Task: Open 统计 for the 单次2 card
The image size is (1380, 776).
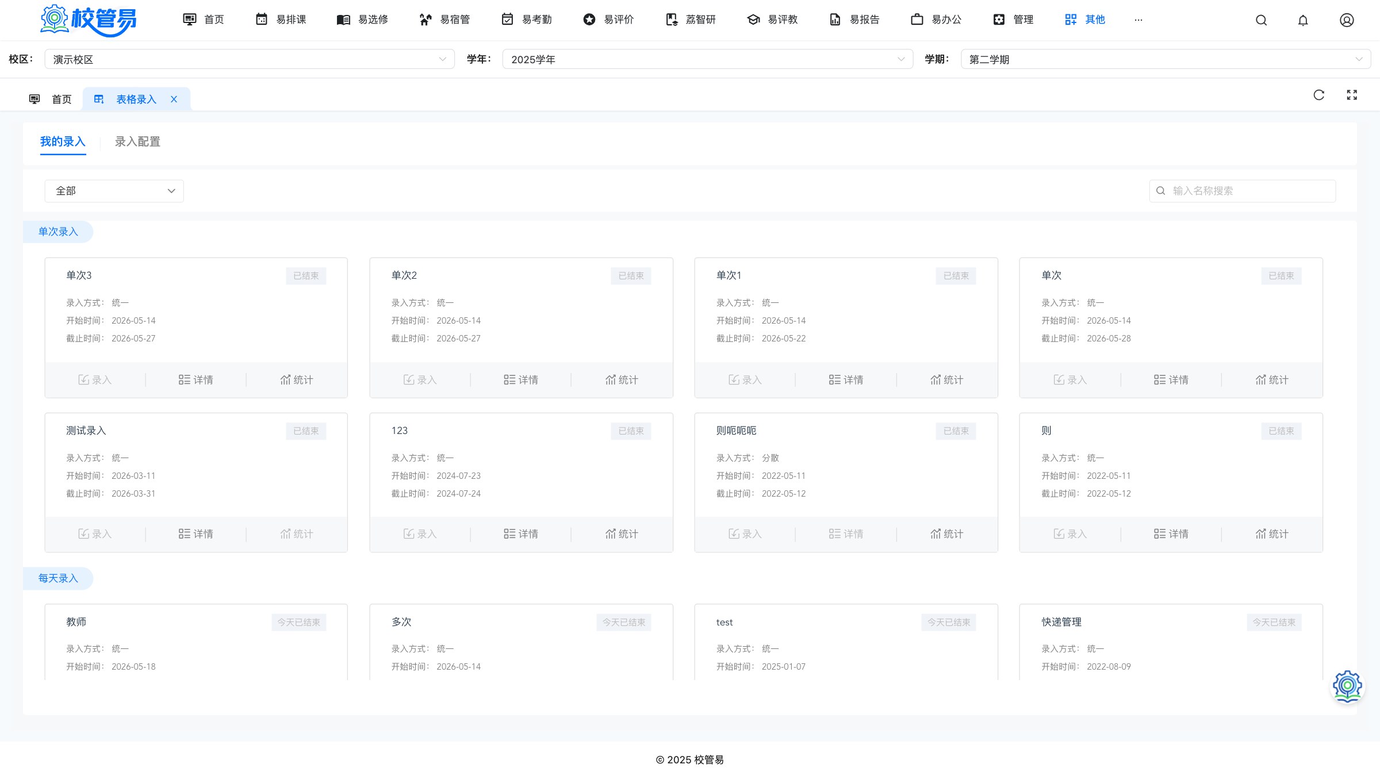Action: point(622,380)
